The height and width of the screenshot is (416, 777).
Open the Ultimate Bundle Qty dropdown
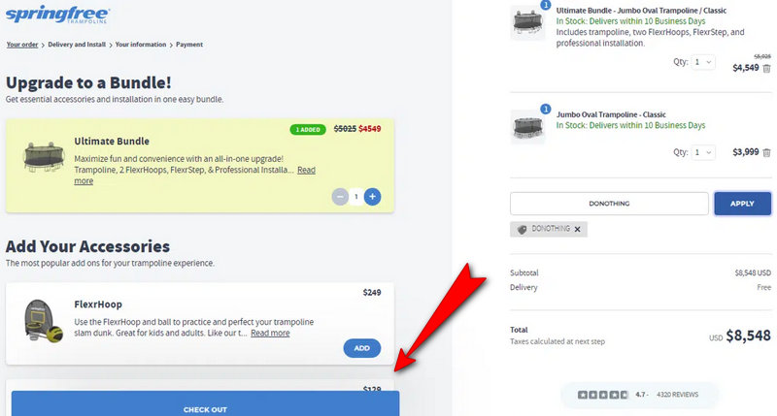click(703, 62)
